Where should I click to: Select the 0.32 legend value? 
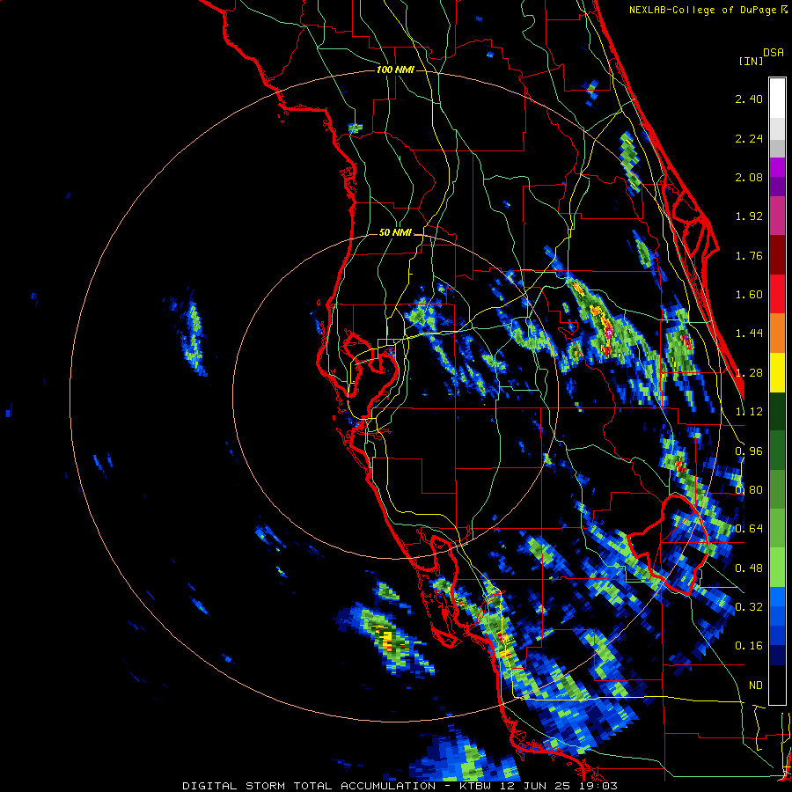tap(749, 606)
